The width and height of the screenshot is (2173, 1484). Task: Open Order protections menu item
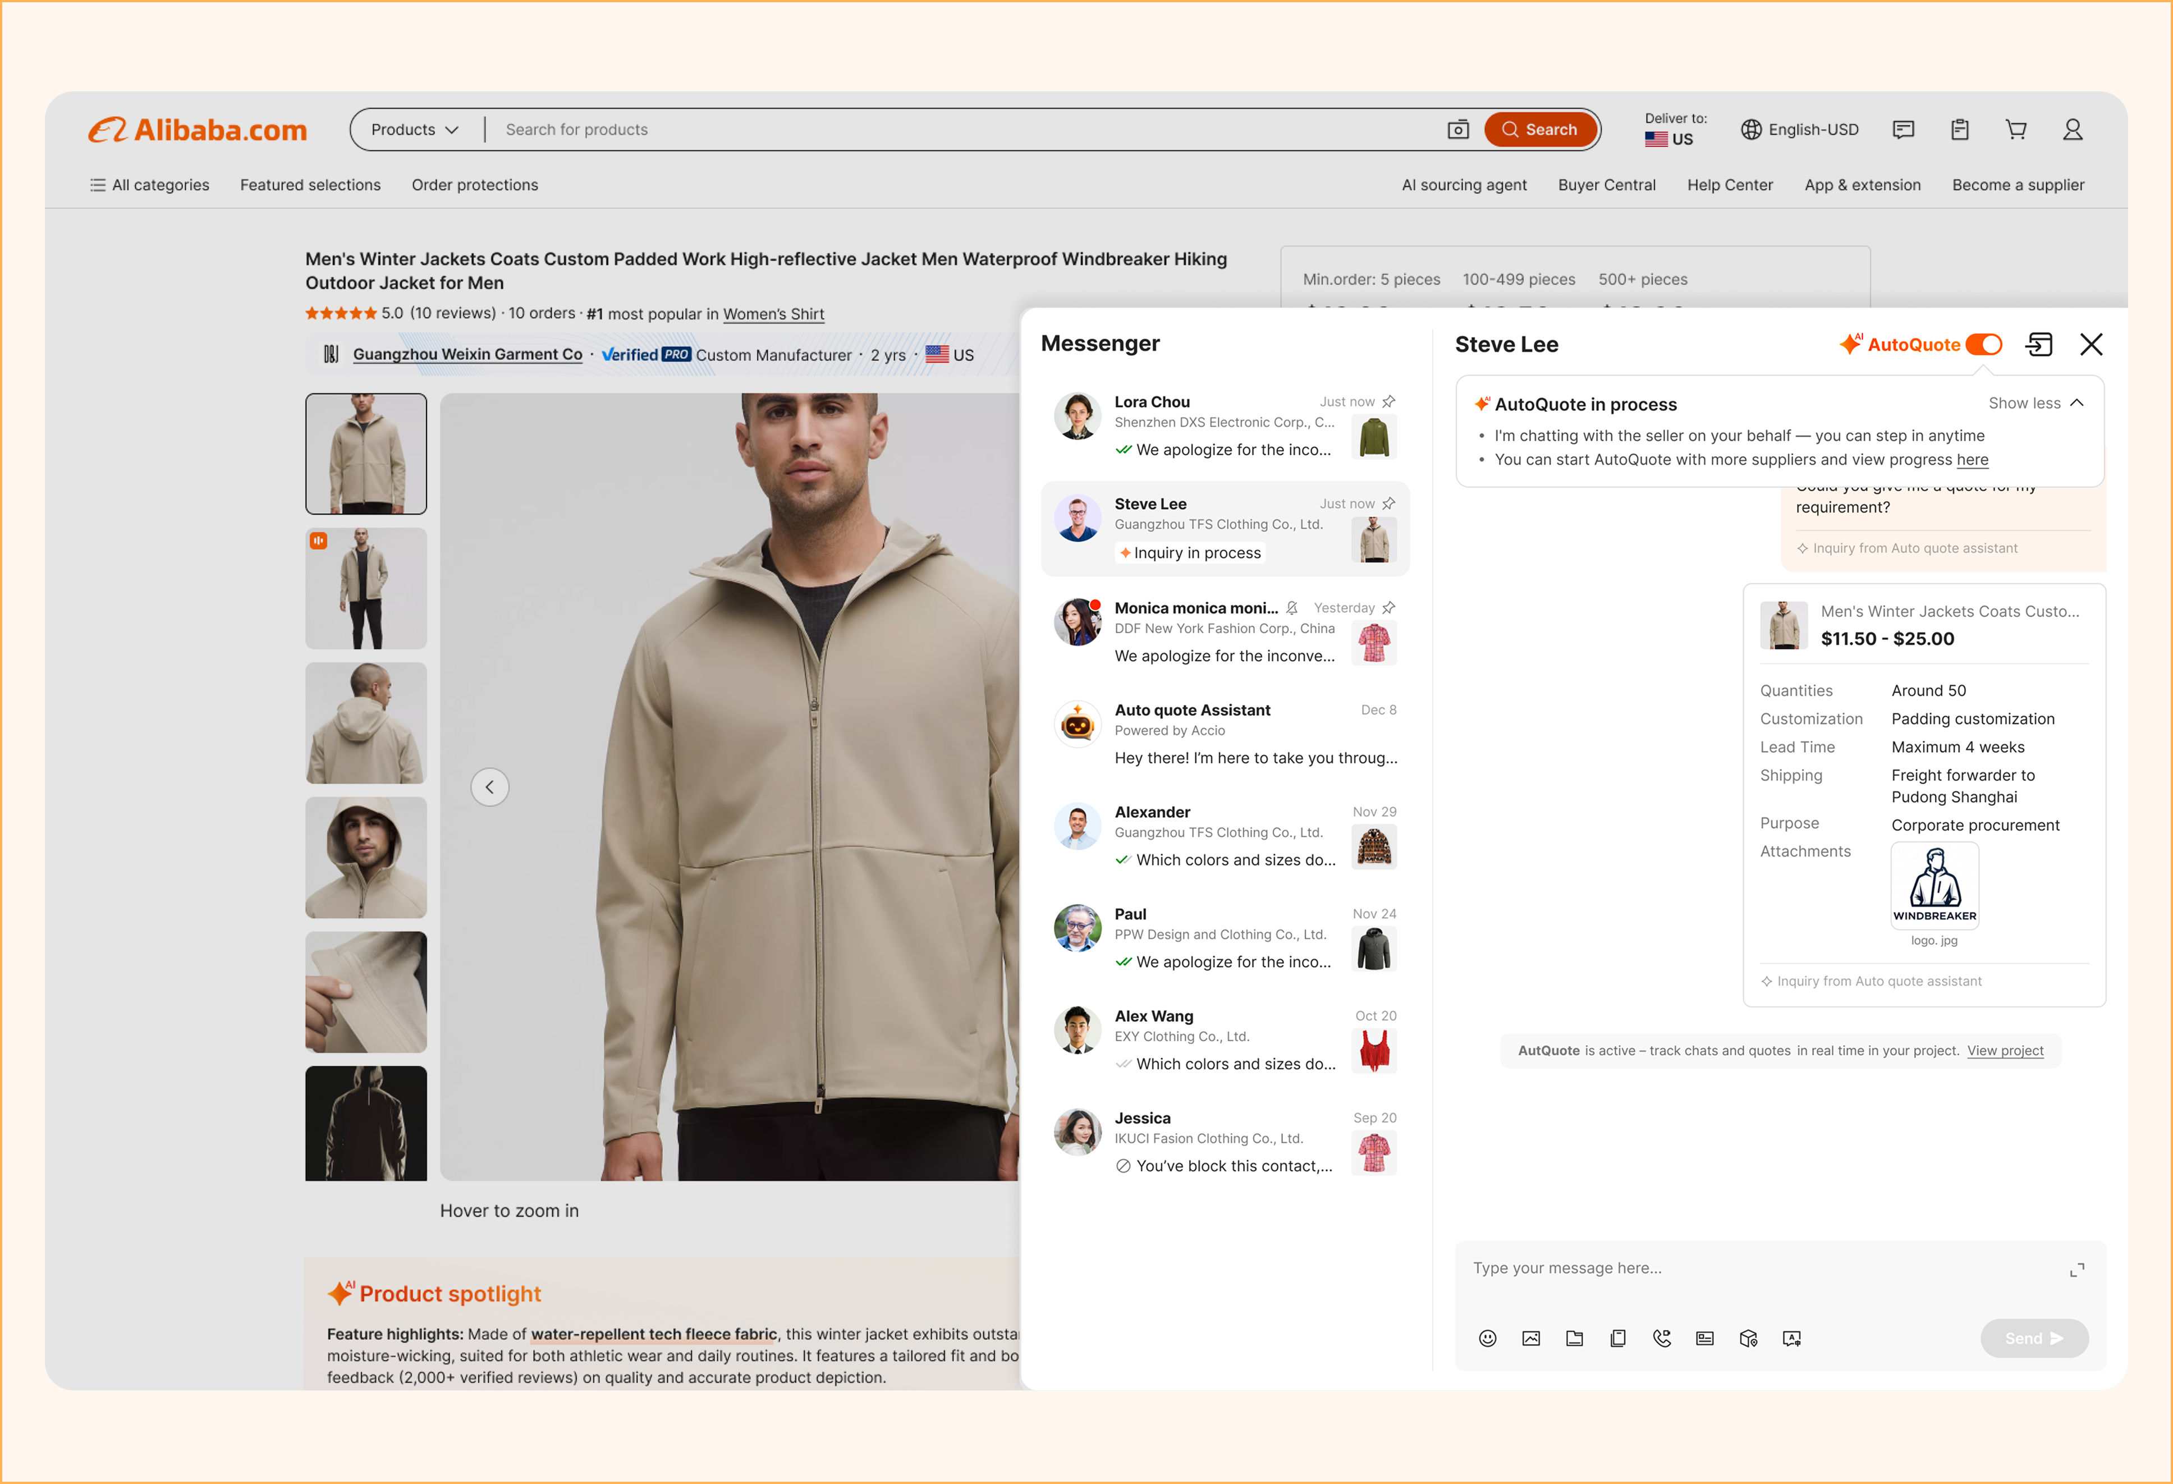pos(475,185)
